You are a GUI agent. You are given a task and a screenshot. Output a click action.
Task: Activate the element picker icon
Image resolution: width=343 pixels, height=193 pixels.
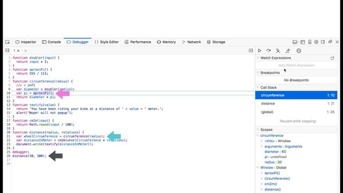click(8, 42)
